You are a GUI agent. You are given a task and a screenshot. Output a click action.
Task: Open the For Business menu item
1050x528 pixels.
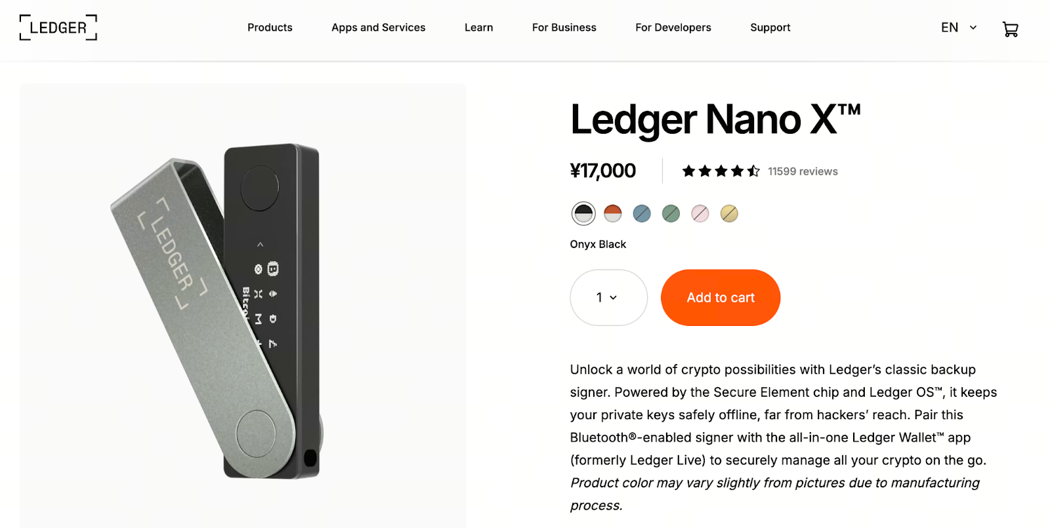click(x=564, y=28)
